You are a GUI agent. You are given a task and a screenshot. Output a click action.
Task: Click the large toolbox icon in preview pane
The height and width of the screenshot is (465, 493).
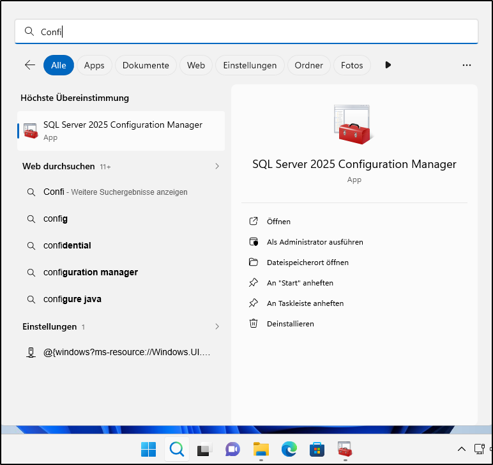click(x=354, y=125)
